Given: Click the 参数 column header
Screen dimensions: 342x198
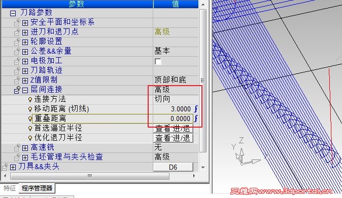Looking at the screenshot, I should (x=78, y=4).
